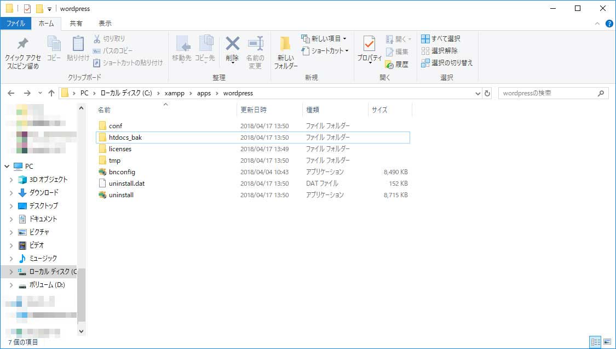The height and width of the screenshot is (349, 616).
Task: Switch to large icons view in status bar
Action: point(607,342)
